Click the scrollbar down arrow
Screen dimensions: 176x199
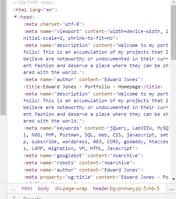pos(173,179)
